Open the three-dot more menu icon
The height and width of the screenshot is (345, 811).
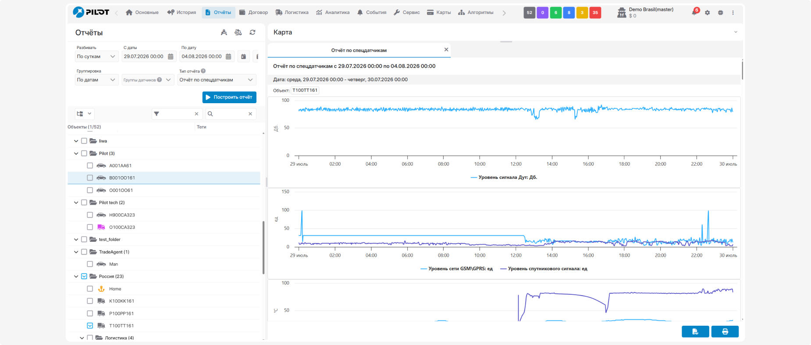[x=733, y=13]
